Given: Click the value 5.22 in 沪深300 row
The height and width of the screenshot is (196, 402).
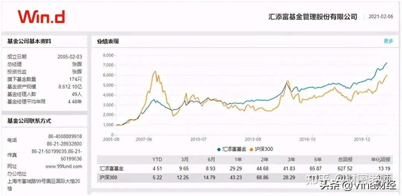Looking at the screenshot, I should (157, 177).
